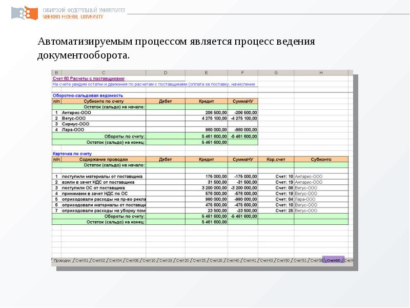Select column C header

(x=104, y=73)
